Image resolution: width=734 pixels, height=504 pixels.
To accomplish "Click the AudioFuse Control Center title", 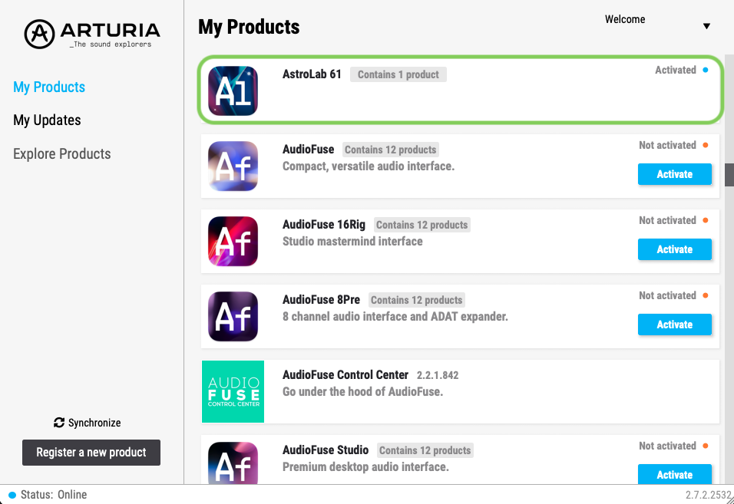I will click(346, 375).
